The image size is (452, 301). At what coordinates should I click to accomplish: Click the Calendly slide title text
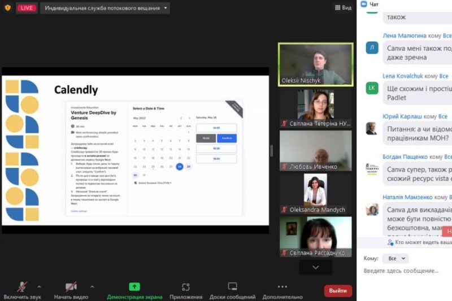pyautogui.click(x=76, y=90)
